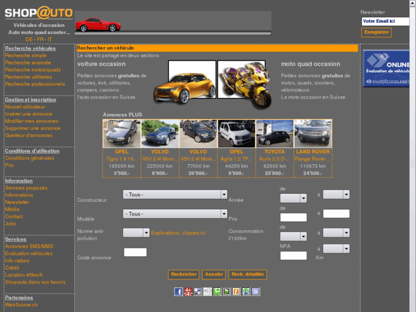Click the NPA input field

pos(294,255)
